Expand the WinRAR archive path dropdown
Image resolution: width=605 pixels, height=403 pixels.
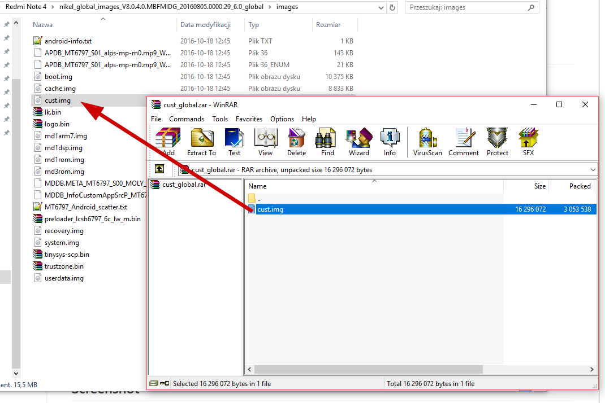tap(593, 169)
